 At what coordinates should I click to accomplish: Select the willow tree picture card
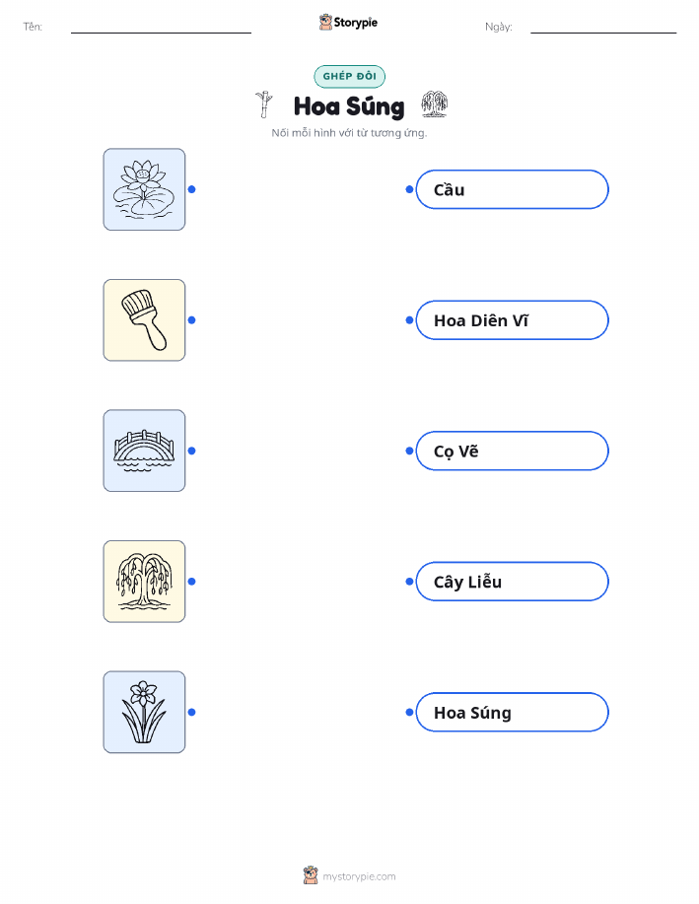[144, 582]
